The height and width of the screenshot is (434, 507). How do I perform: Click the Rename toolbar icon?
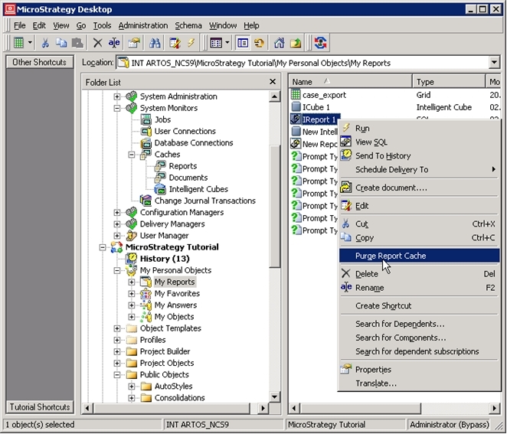click(x=114, y=42)
